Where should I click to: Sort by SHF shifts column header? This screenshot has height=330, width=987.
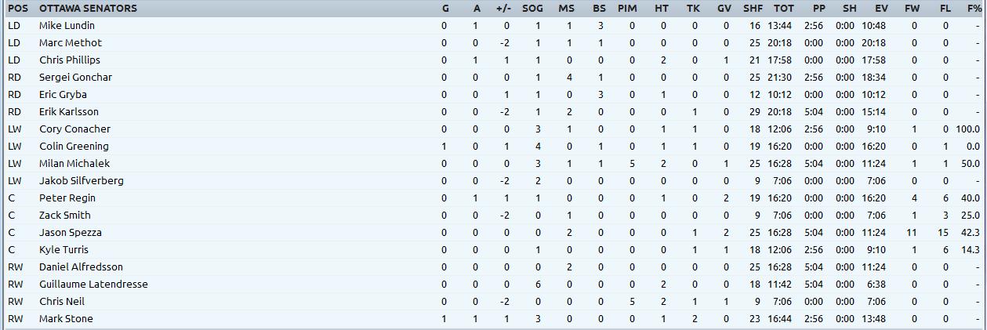click(753, 8)
